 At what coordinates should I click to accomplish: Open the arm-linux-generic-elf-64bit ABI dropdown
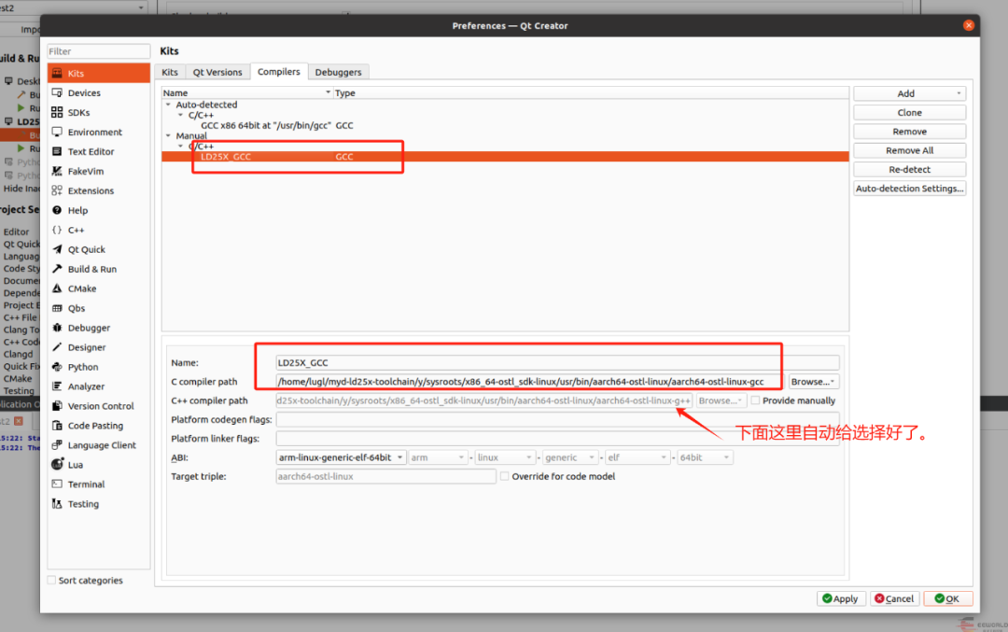click(x=340, y=457)
